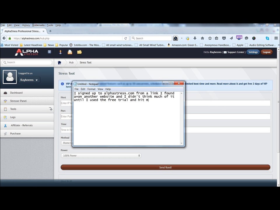Click the Firefox search box
Image resolution: width=280 pixels, height=210 pixels.
tap(151, 38)
